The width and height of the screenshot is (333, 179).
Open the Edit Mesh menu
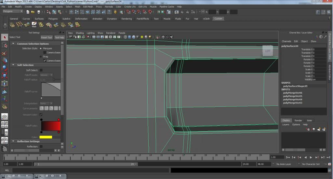[x=88, y=7]
